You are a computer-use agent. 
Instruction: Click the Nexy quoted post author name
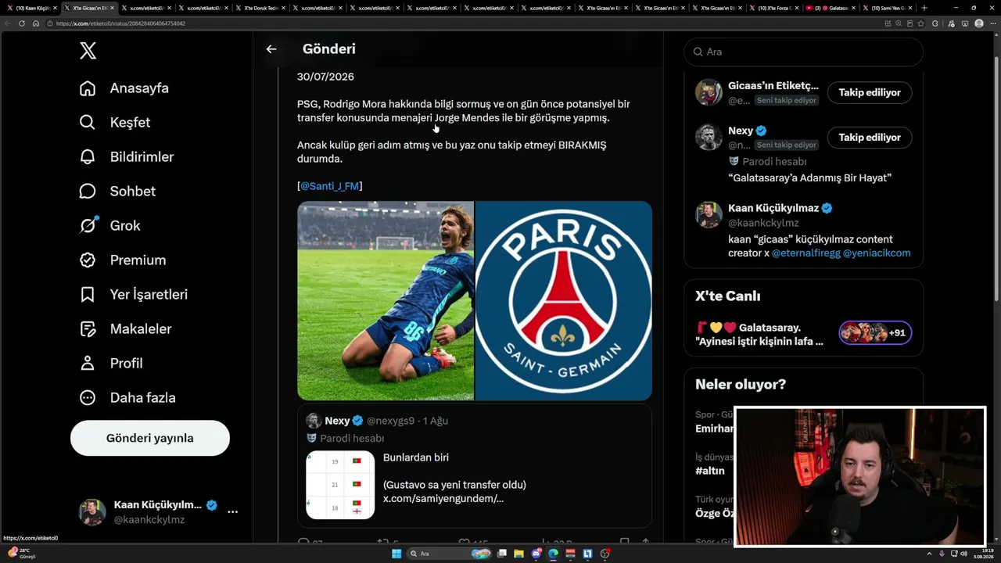coord(338,421)
